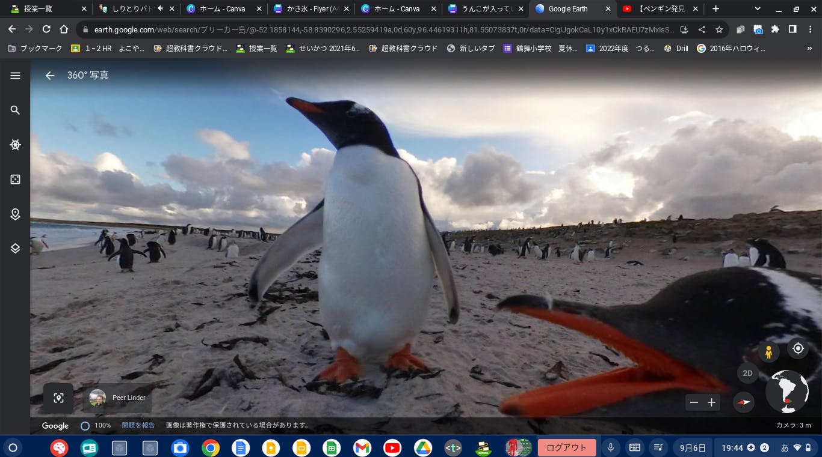Toggle the Japanese input method indicator
The image size is (822, 457).
(785, 448)
